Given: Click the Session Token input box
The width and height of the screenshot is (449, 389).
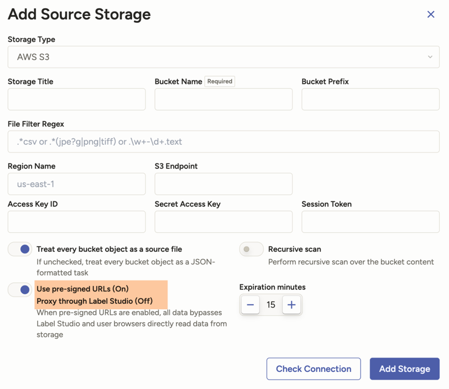Looking at the screenshot, I should click(x=370, y=222).
